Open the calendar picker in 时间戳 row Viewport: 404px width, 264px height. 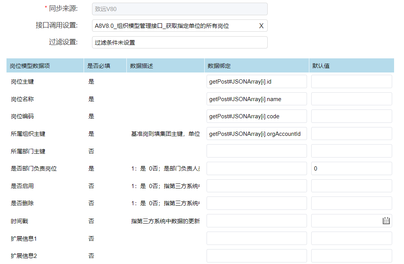[x=386, y=221]
